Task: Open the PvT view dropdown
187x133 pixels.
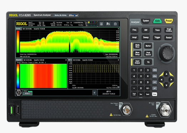Action: (x=70, y=60)
